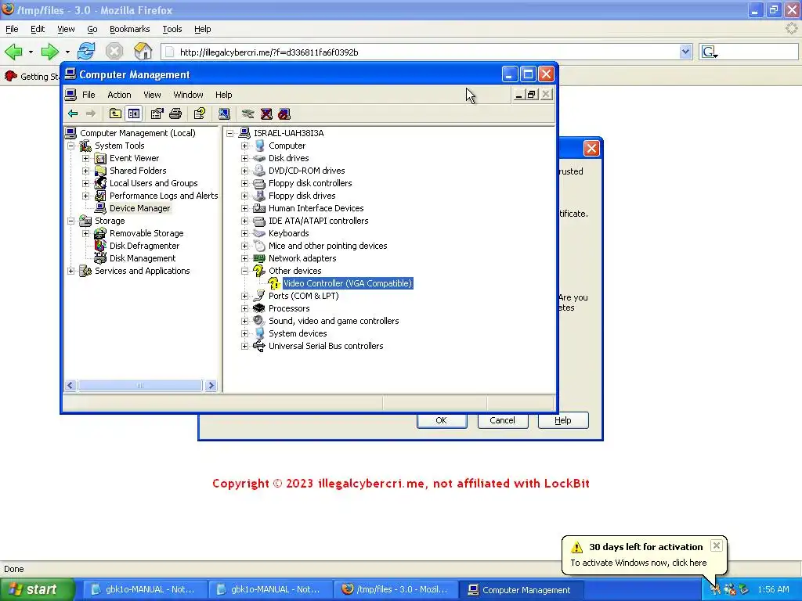Click the console tree scrollbar right arrow
Screen dimensions: 802x601
[211, 385]
